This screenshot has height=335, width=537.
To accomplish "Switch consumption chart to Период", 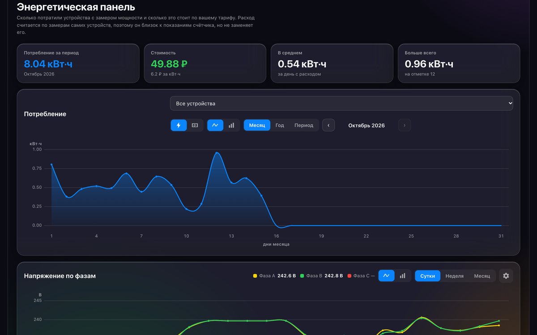I will 304,125.
